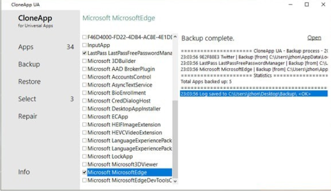
Task: Select the Twitter backup log line
Action: click(x=254, y=57)
